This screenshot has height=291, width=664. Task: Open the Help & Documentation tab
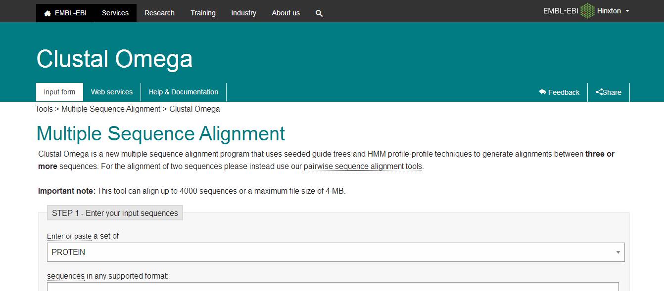tap(184, 92)
